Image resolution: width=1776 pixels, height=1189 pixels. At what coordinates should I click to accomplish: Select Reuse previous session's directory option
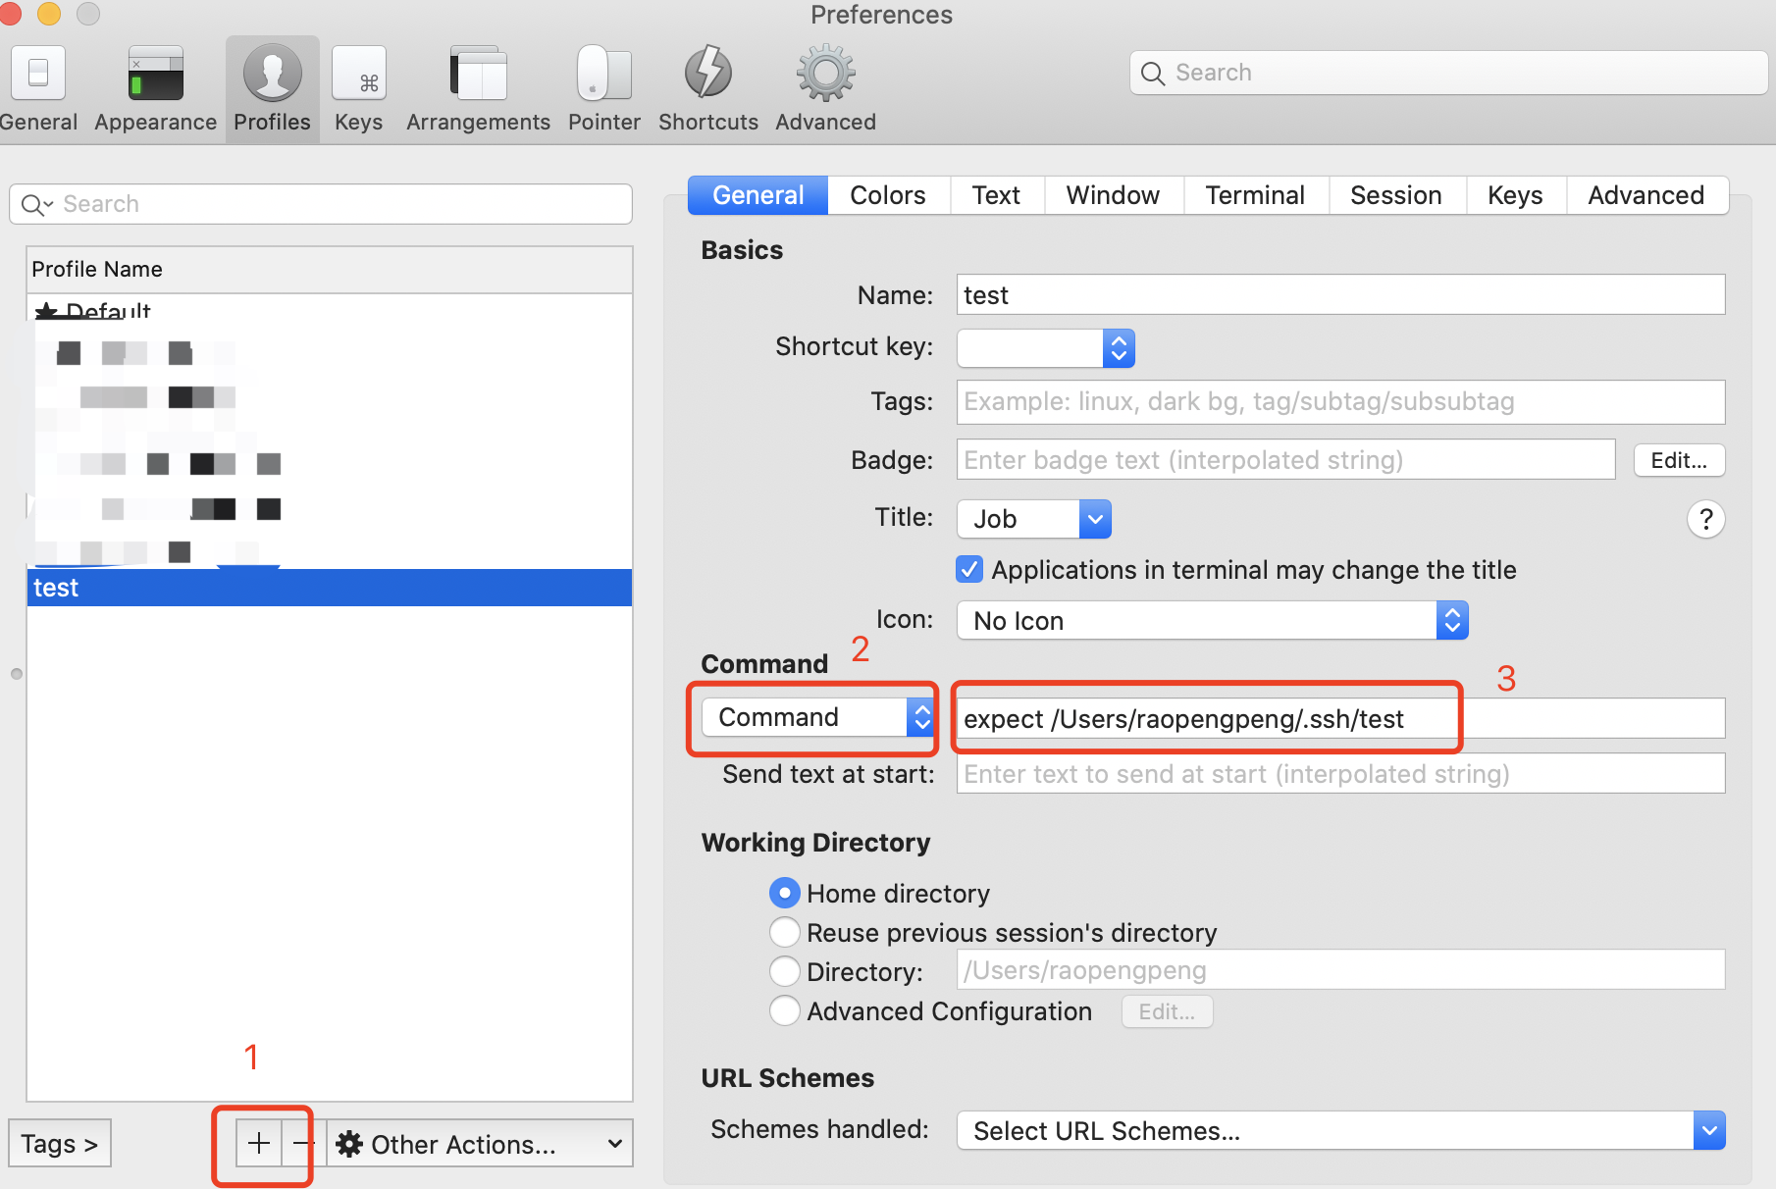[784, 932]
